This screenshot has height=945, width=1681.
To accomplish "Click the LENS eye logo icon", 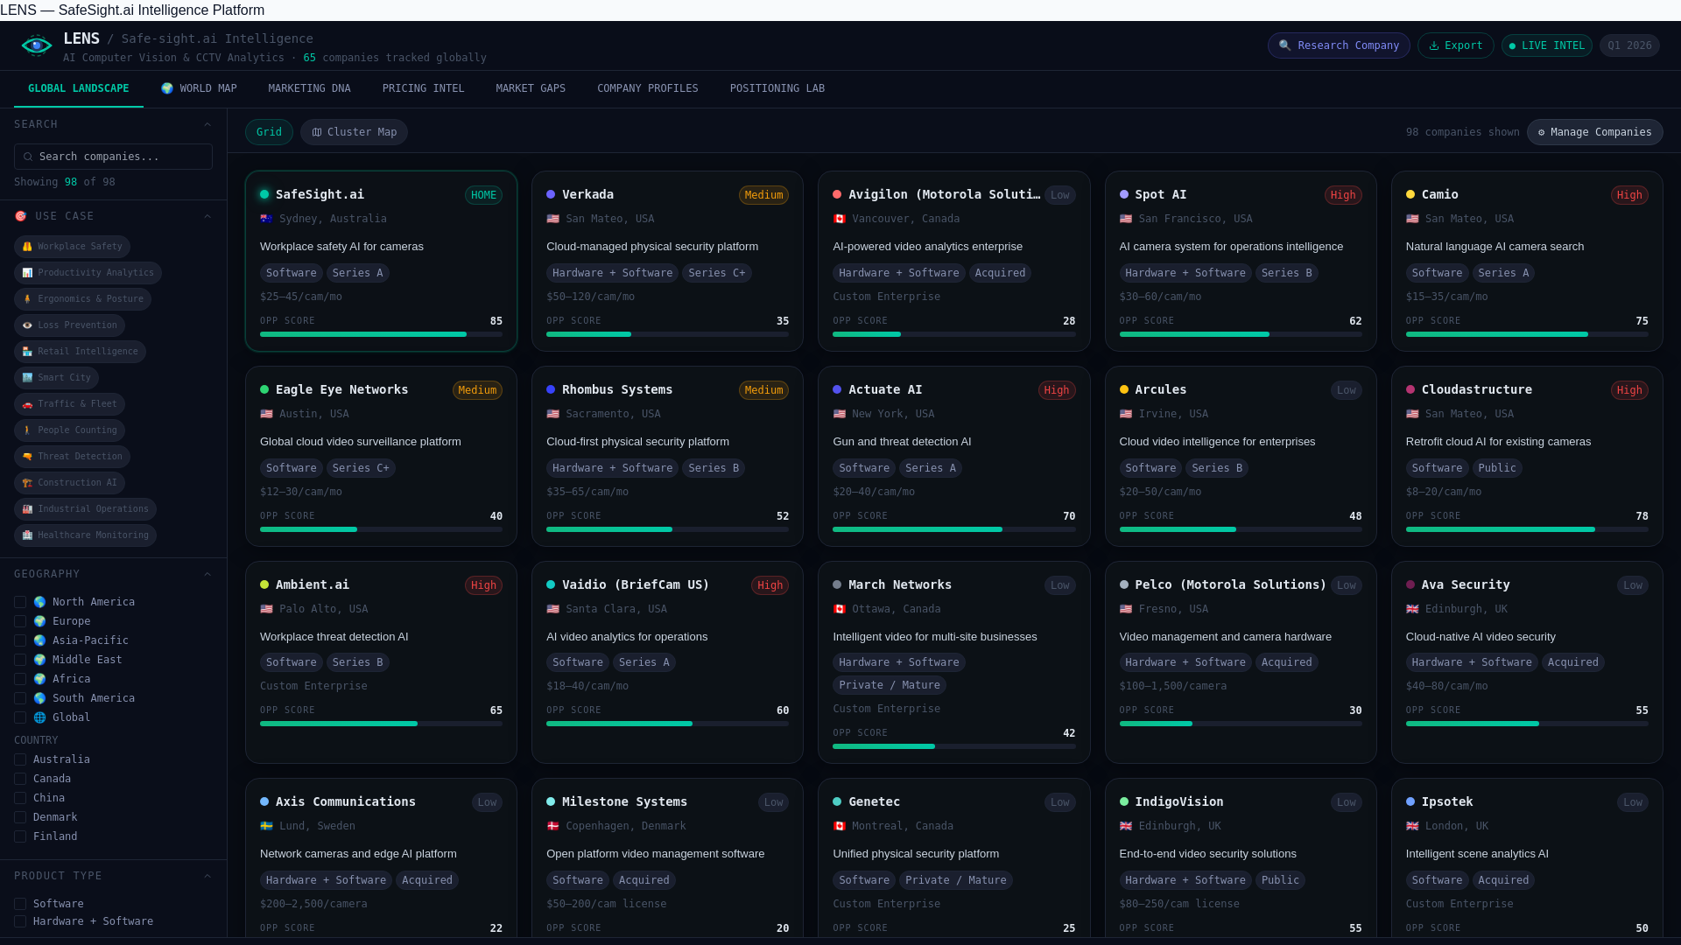I will 37,45.
